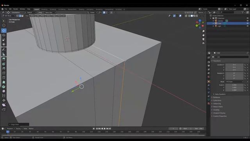Click the Select Box tool at toolbar top
The height and width of the screenshot is (141, 250).
(4, 21)
